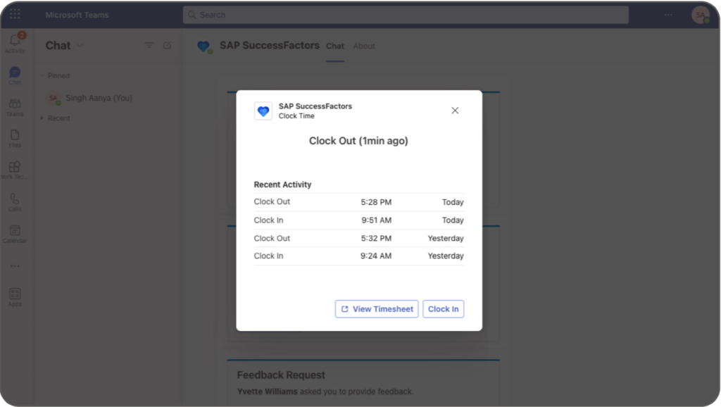Click the Clock In 9:51 AM Today row

coord(358,220)
